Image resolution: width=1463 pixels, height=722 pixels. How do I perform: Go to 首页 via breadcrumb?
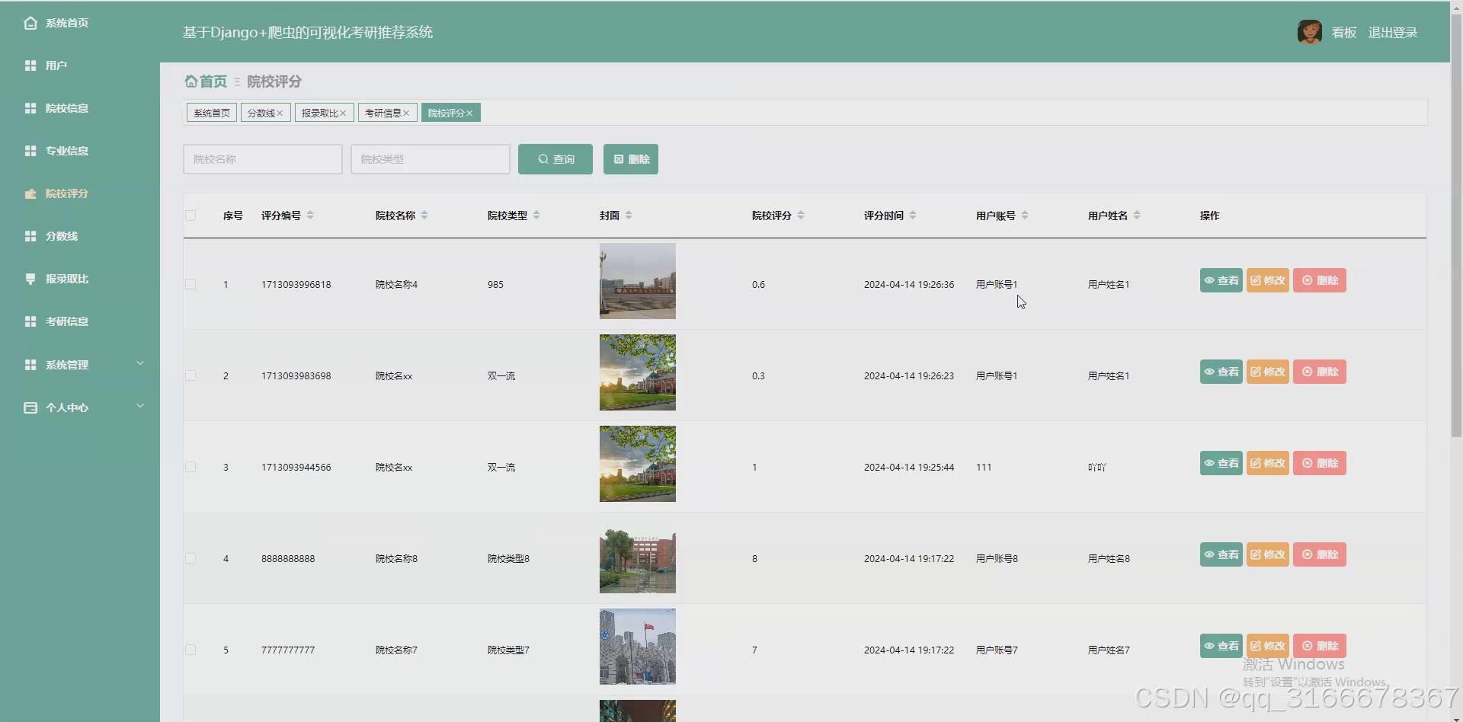[x=206, y=81]
